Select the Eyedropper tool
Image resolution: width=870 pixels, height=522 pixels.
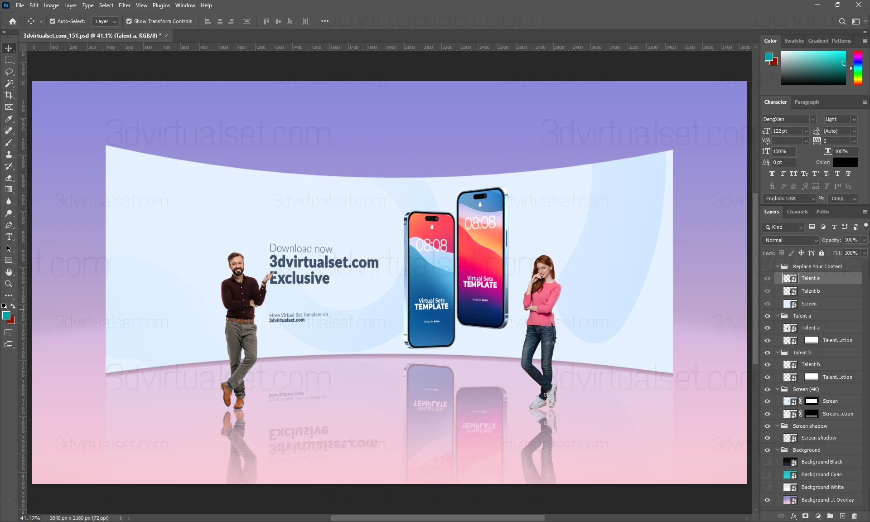pyautogui.click(x=9, y=119)
